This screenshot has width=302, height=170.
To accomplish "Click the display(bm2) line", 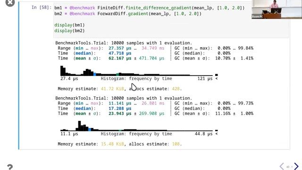I will pyautogui.click(x=69, y=31).
